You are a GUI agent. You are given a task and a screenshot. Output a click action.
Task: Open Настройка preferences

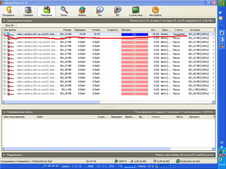pyautogui.click(x=155, y=12)
